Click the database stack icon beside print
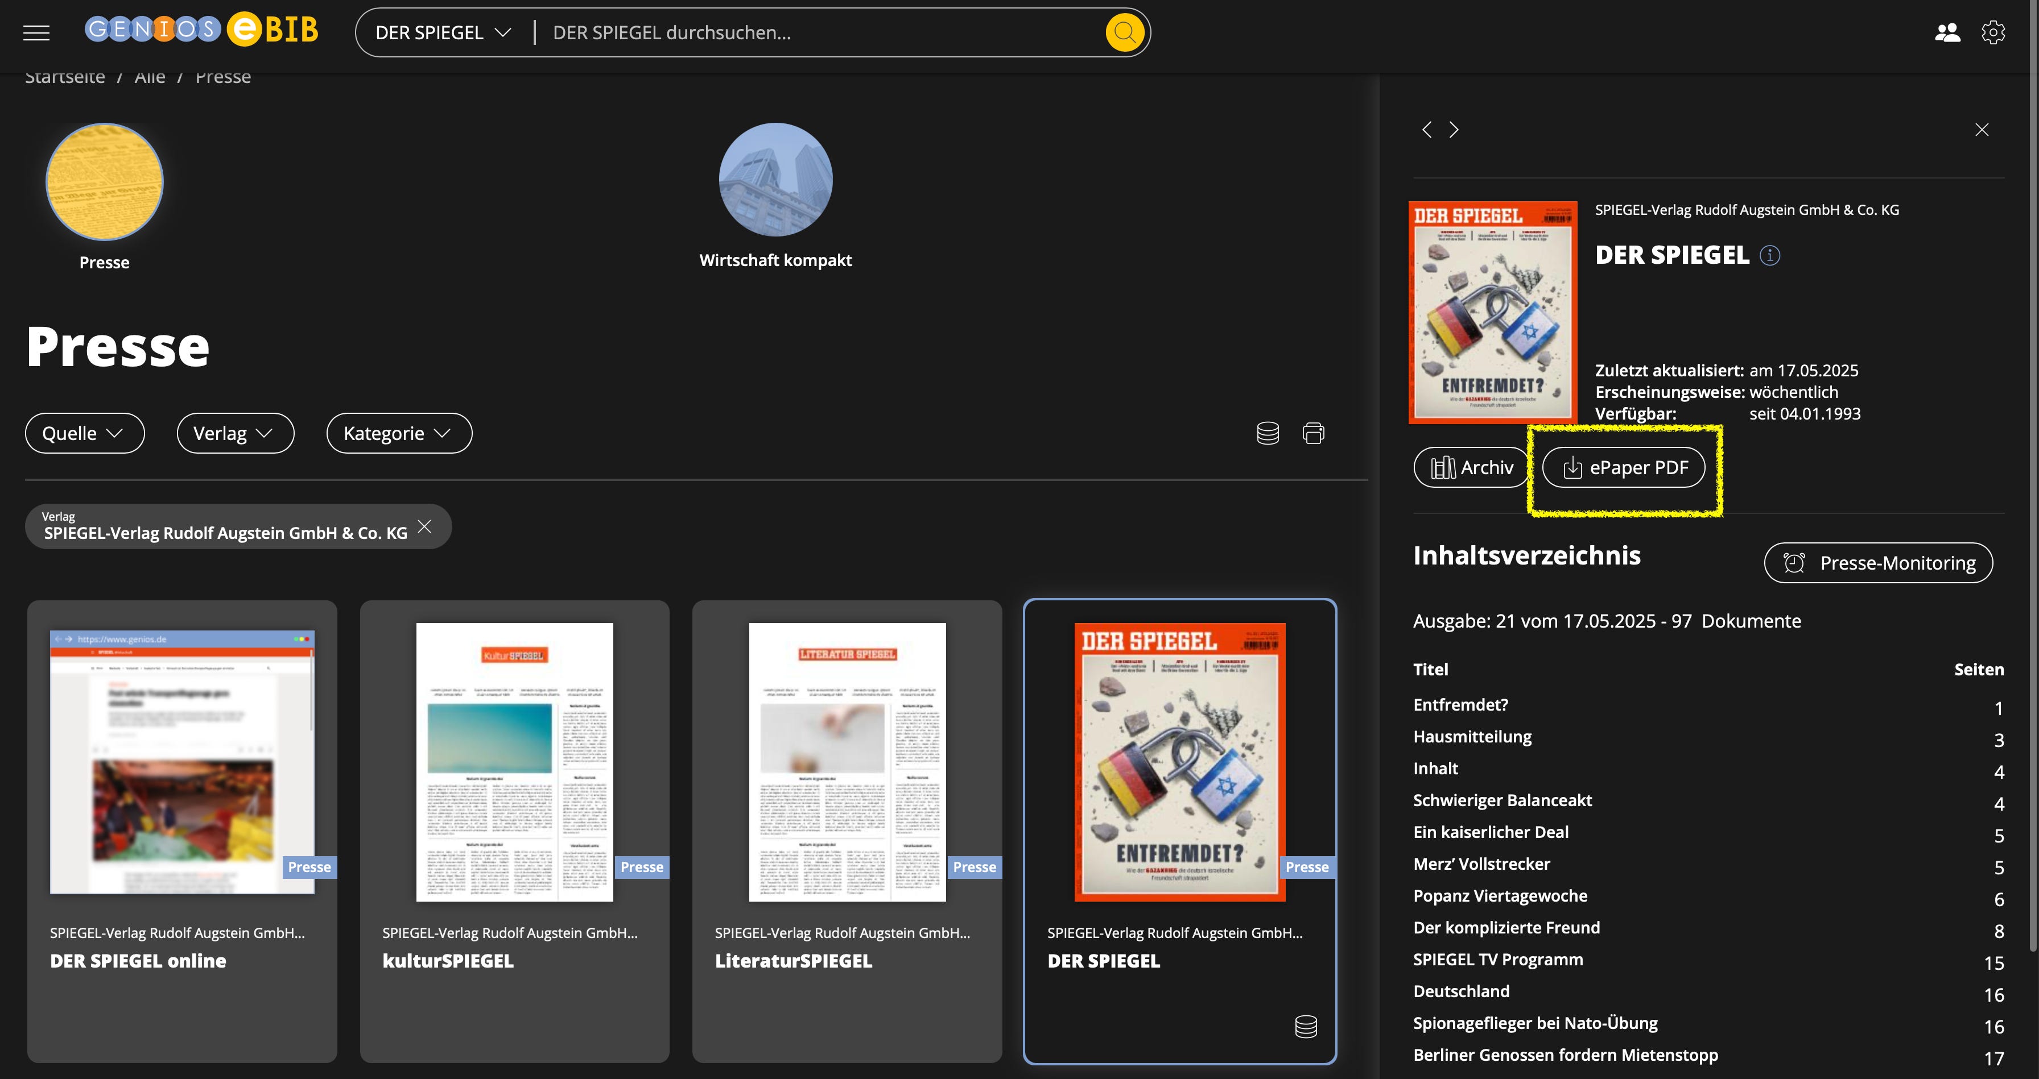 (1267, 433)
